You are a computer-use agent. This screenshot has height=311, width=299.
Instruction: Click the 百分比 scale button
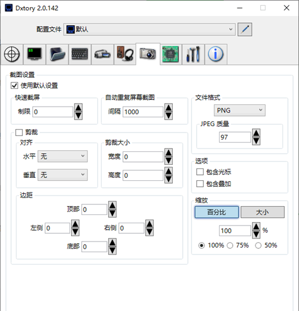(217, 212)
